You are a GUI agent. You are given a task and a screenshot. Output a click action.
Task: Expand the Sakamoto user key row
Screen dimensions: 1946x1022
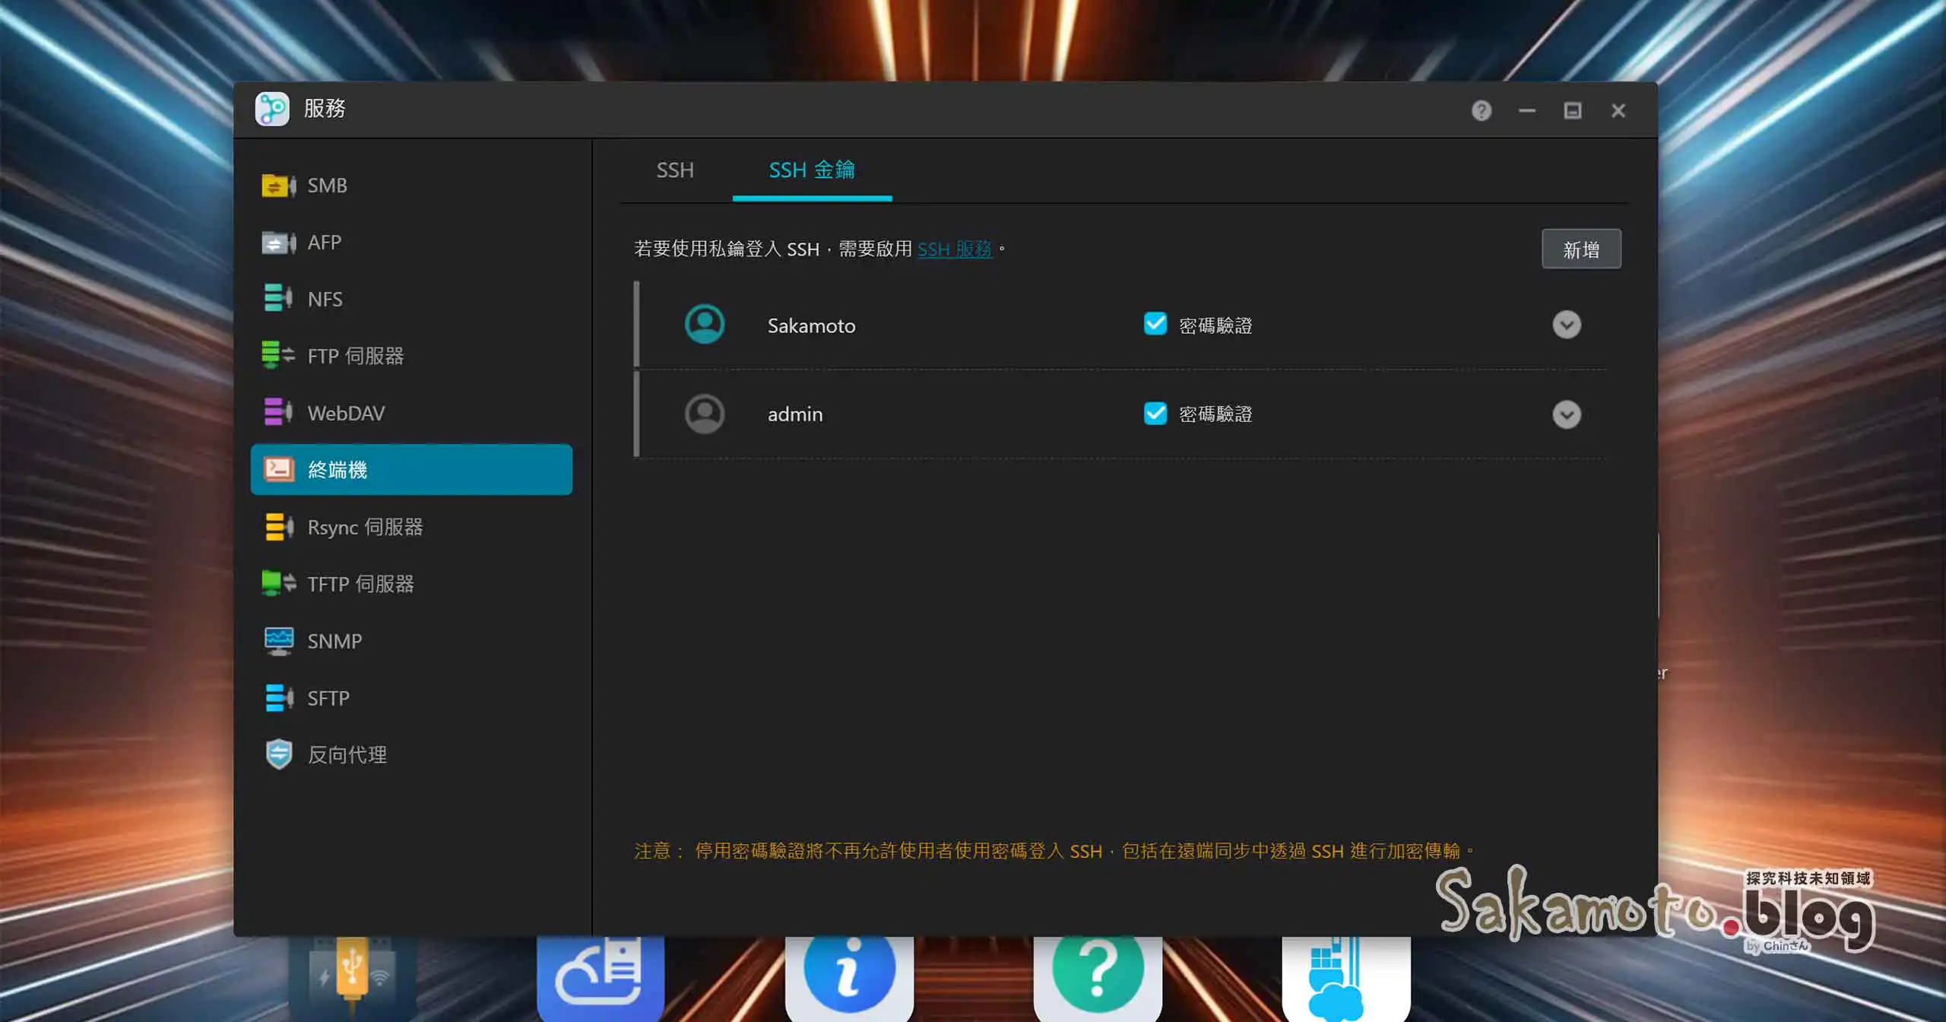1566,325
